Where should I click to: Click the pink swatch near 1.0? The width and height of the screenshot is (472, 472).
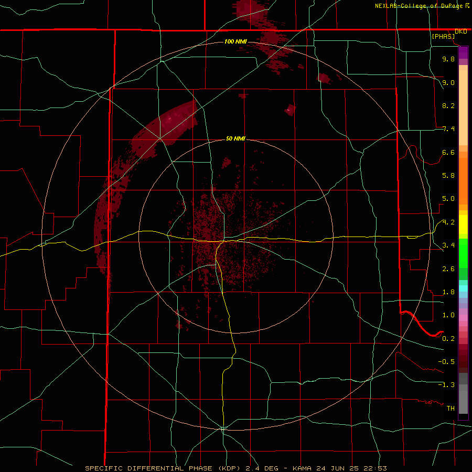coord(463,318)
